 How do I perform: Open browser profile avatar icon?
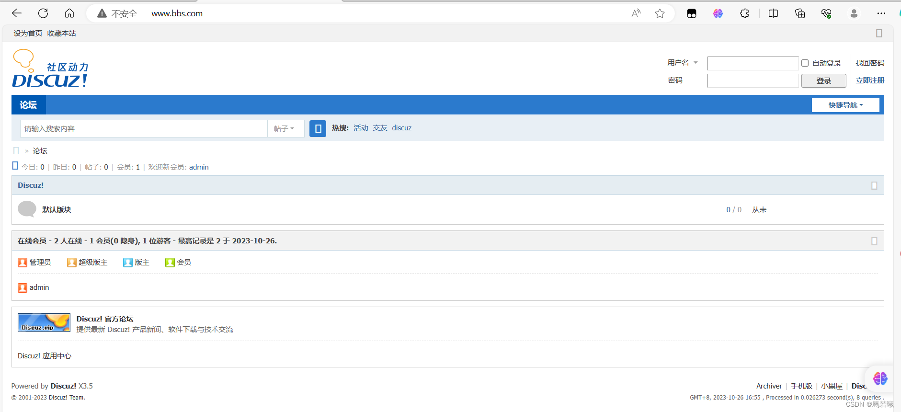coord(854,13)
